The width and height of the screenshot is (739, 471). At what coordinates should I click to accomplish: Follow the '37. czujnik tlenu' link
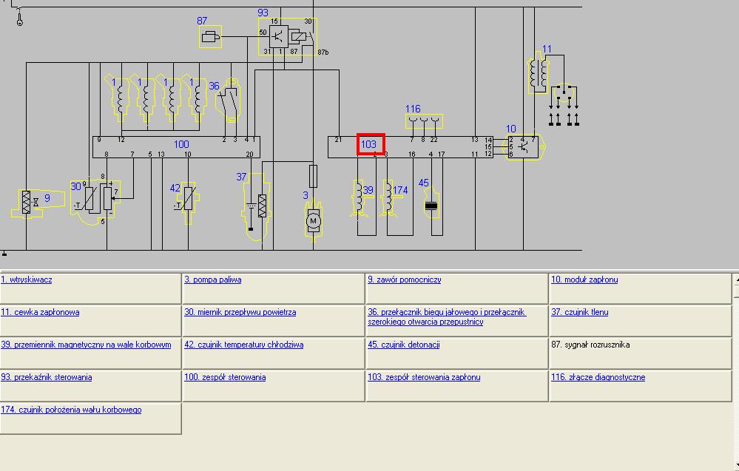coord(580,312)
